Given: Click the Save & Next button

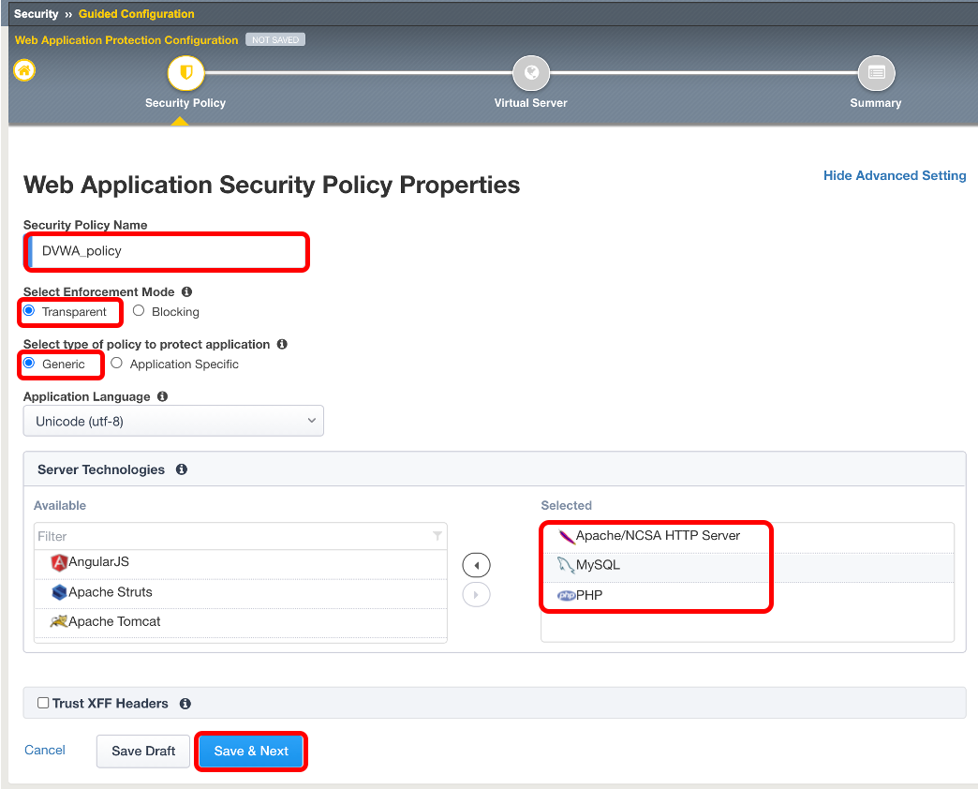Looking at the screenshot, I should [x=251, y=751].
